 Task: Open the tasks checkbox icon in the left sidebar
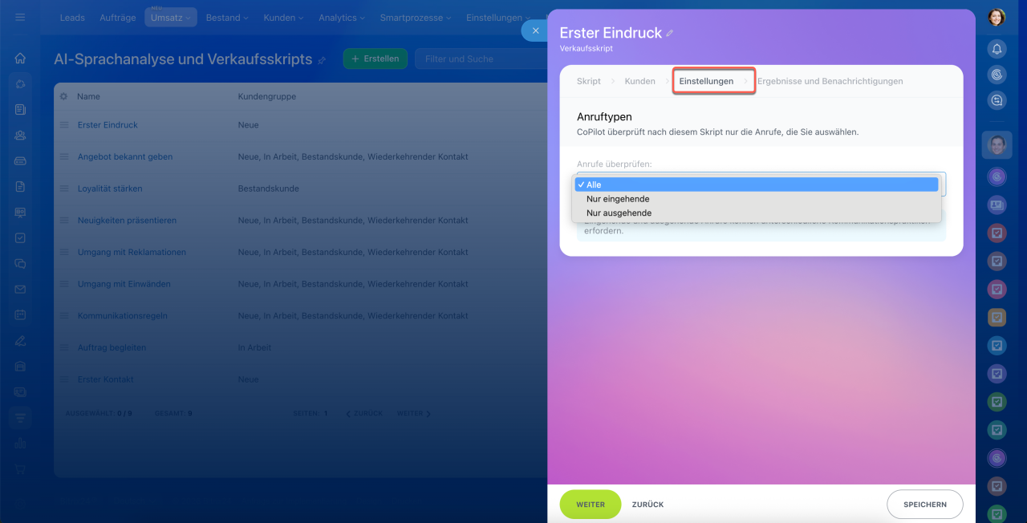20,238
